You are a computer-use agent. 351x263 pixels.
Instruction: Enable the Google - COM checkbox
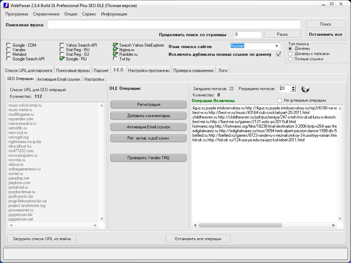pos(8,45)
